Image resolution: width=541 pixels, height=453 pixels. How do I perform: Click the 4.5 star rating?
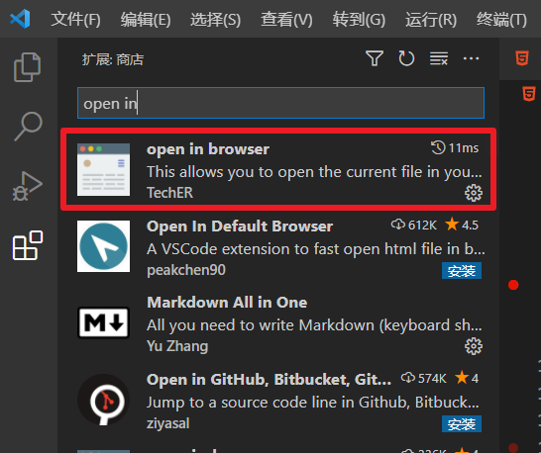462,225
